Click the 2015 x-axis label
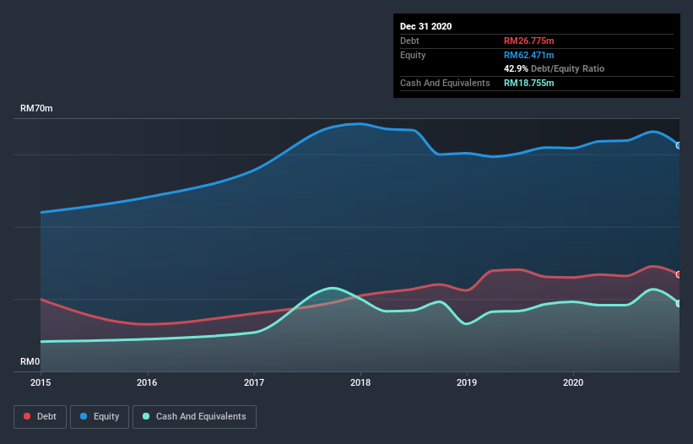The height and width of the screenshot is (444, 693). [x=41, y=382]
